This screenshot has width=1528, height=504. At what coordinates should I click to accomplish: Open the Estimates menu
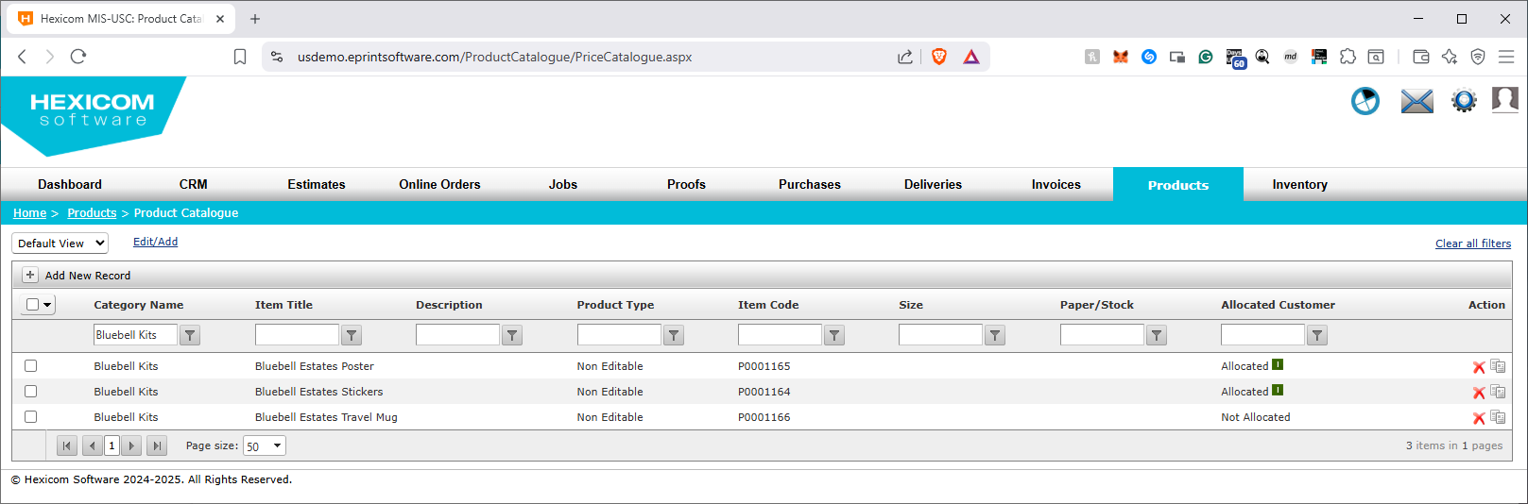click(x=317, y=185)
